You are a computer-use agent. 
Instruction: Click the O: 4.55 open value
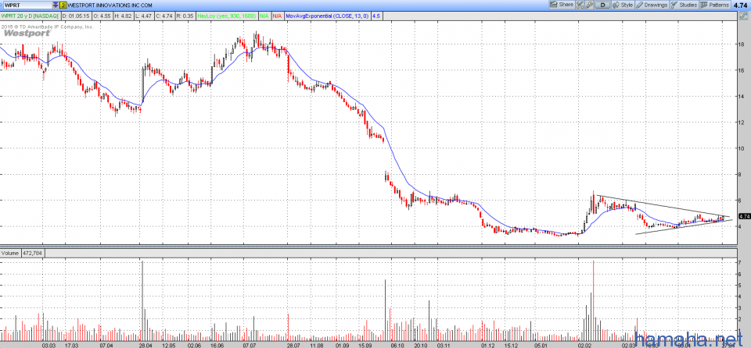point(102,16)
